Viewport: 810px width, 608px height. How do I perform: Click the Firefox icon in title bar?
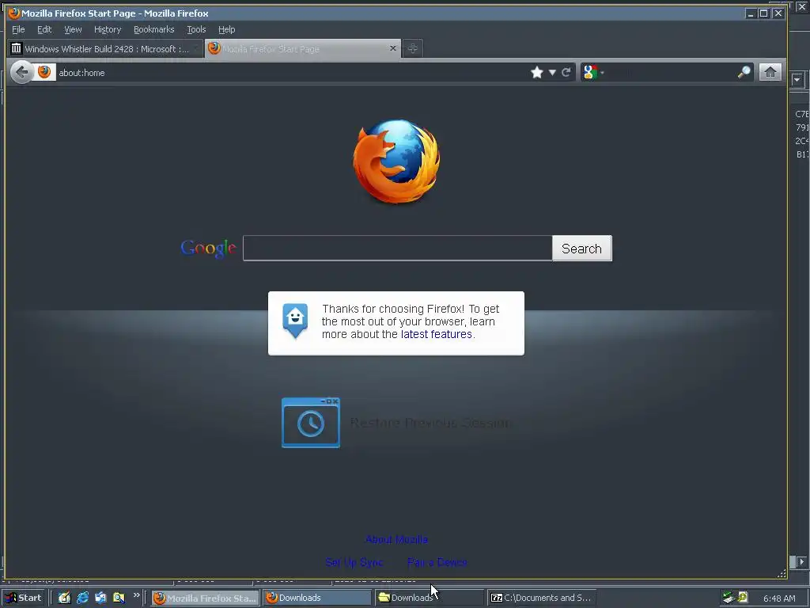[x=14, y=13]
